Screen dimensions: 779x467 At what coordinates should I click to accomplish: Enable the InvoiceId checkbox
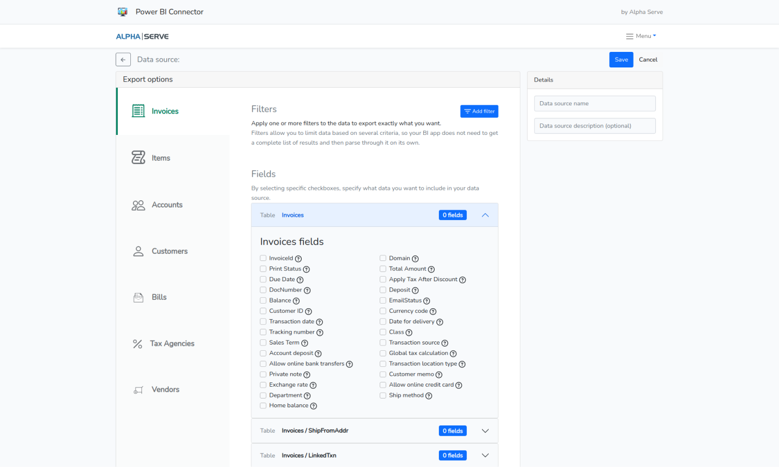pos(263,258)
